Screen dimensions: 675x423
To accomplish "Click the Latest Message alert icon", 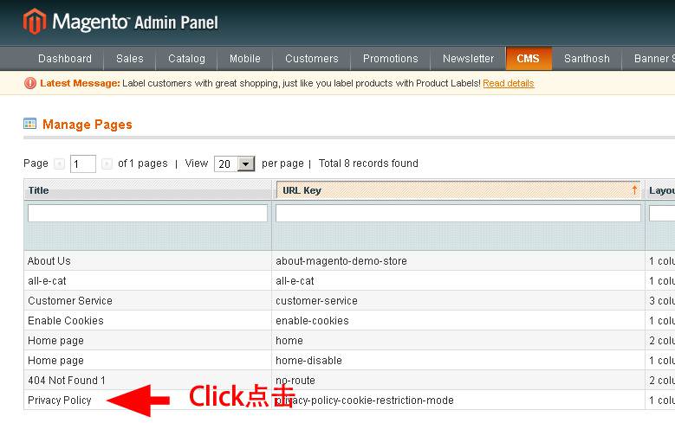I will tap(30, 84).
